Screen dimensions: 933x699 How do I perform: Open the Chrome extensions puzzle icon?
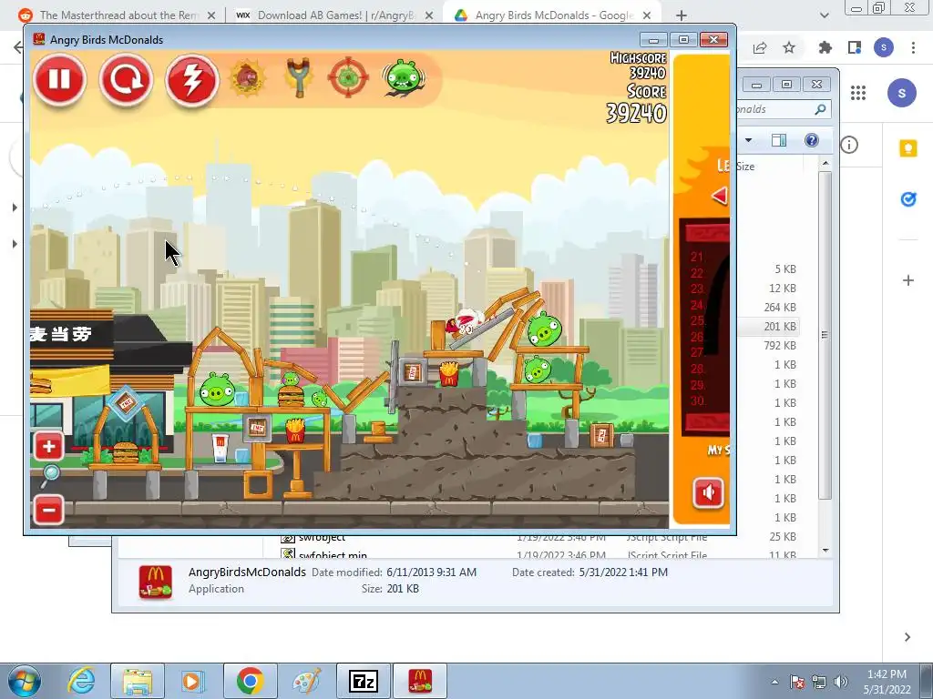point(825,47)
